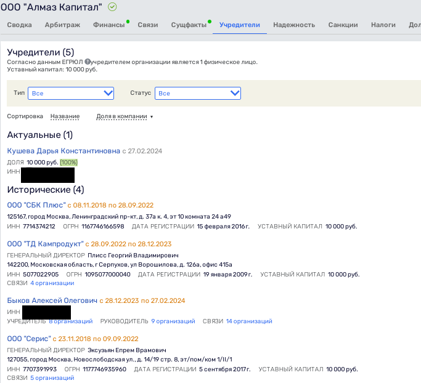Click the green verified checkmark icon
This screenshot has width=421, height=383.
point(112,7)
